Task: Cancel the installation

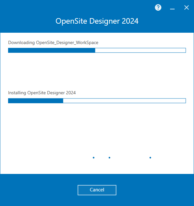Action: click(97, 190)
